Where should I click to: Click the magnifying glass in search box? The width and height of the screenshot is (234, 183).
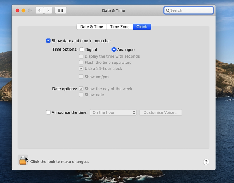point(168,10)
